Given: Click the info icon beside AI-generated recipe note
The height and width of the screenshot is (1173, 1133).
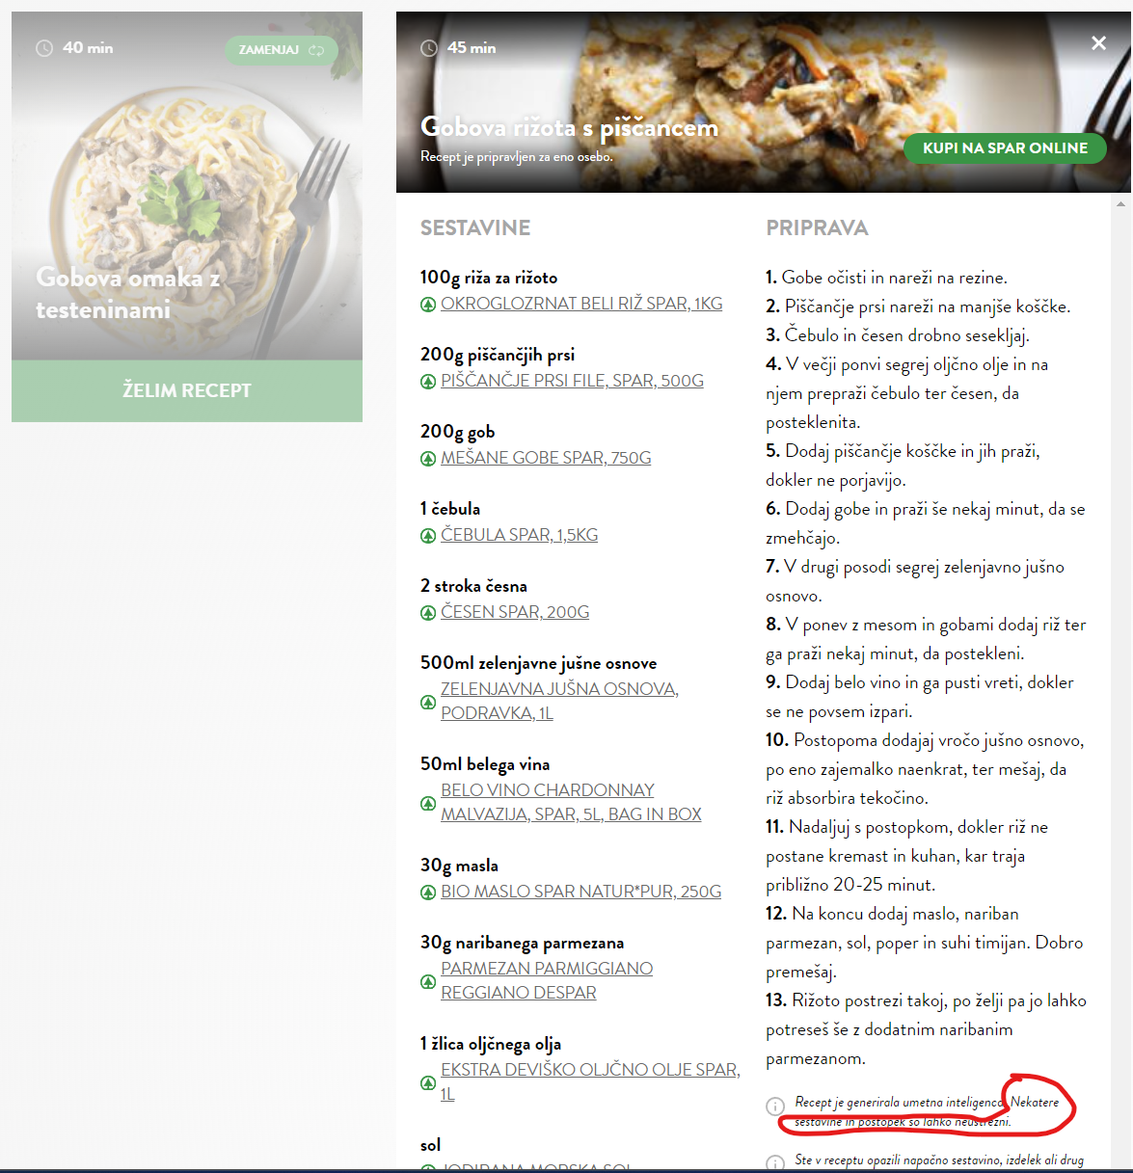Looking at the screenshot, I should pos(775,1106).
